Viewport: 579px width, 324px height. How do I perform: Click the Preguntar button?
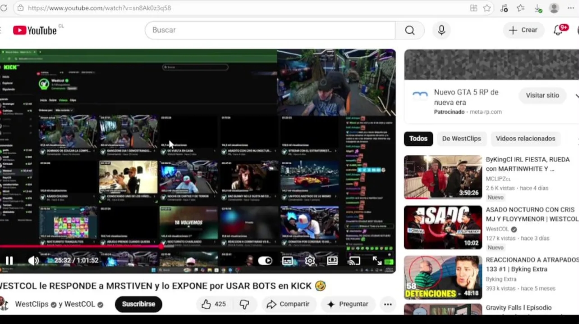tap(347, 304)
